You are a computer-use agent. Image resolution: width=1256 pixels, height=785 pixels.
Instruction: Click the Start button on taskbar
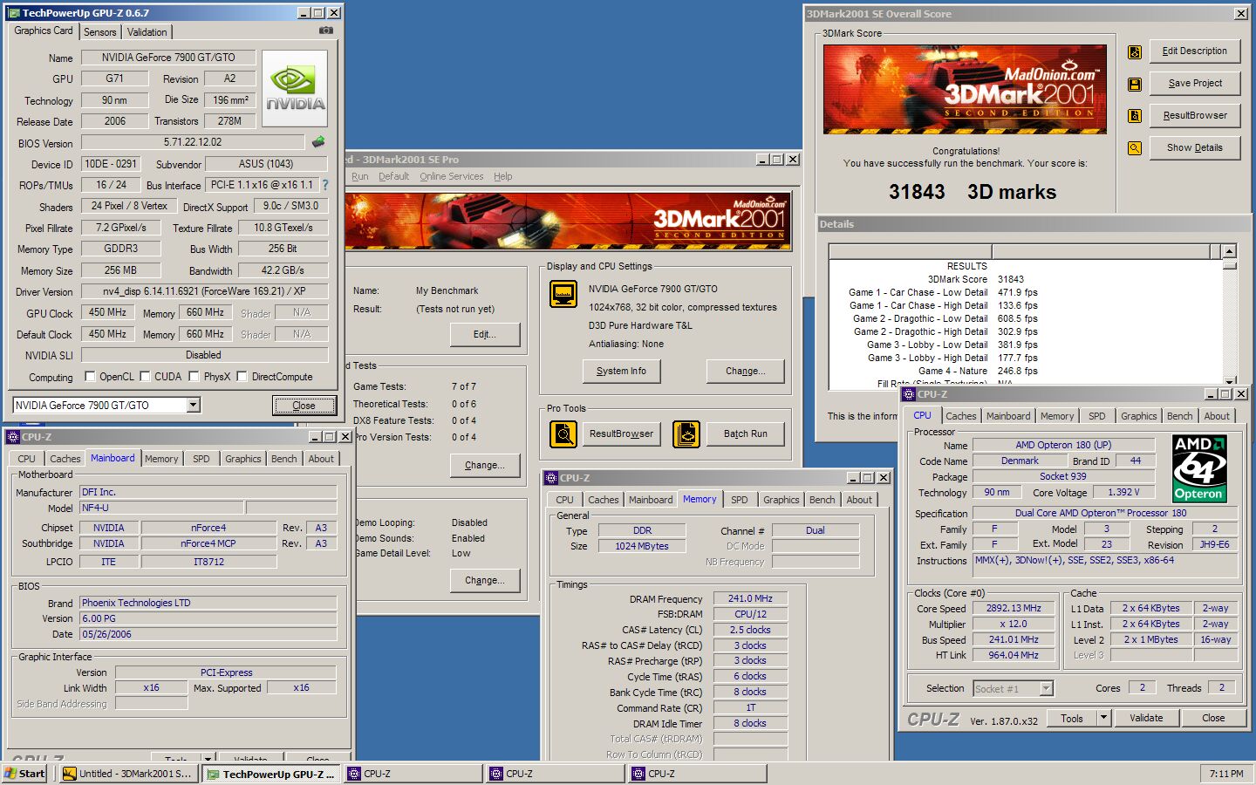pyautogui.click(x=25, y=774)
